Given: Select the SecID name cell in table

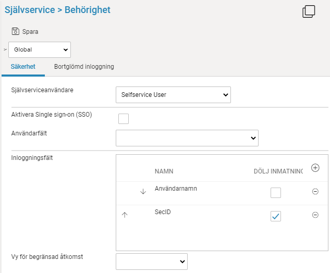Looking at the screenshot, I should coord(163,213).
